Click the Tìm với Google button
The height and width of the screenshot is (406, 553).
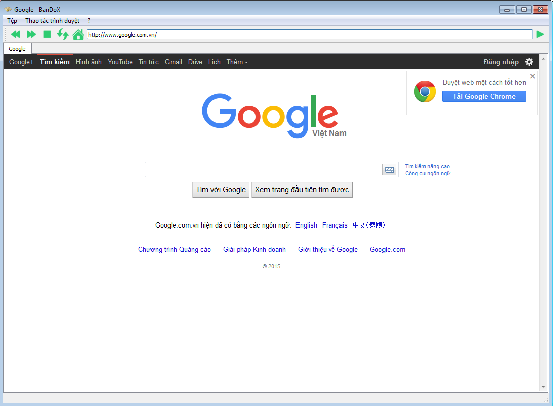point(221,190)
